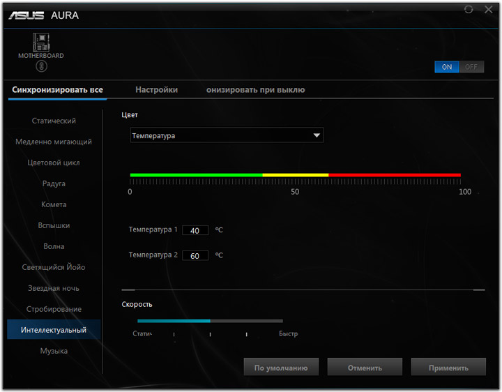Image resolution: width=502 pixels, height=392 pixels.
Task: Choose the Комета effect
Action: [54, 204]
